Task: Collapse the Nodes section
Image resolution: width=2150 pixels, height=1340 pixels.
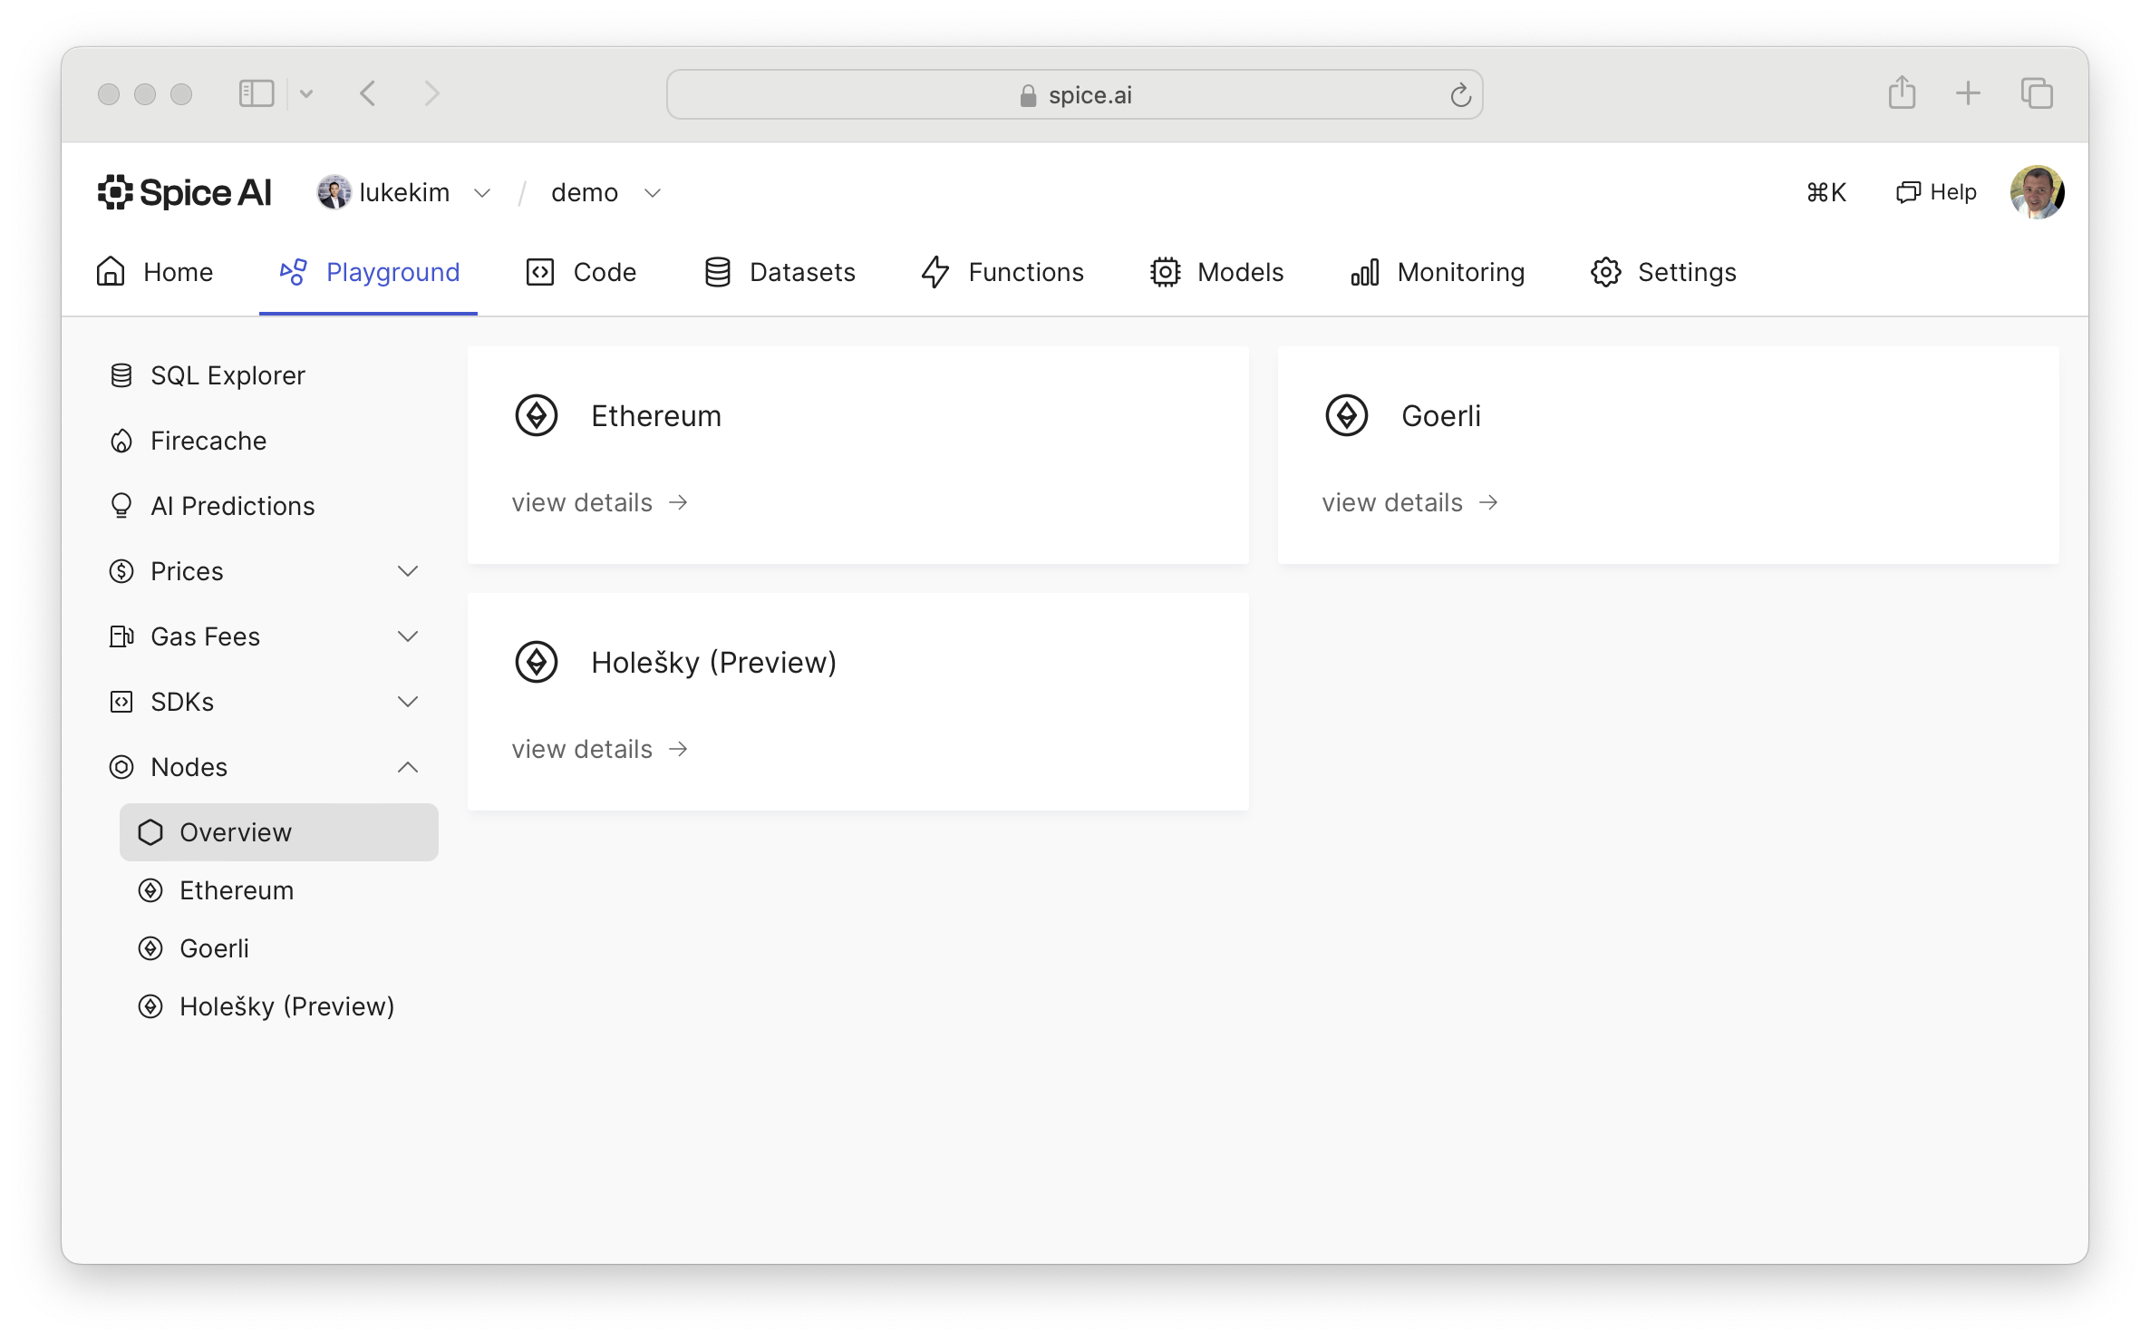Action: (408, 767)
